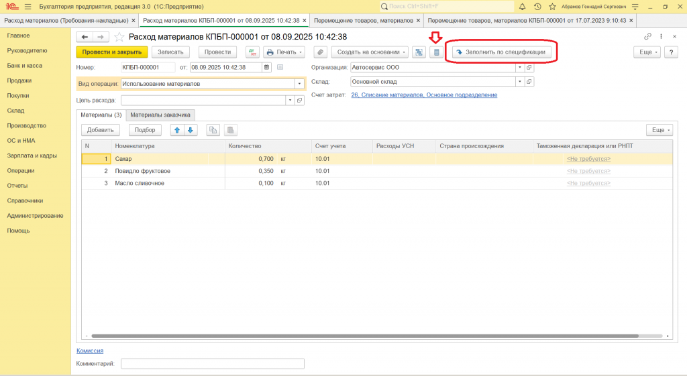
Task: Click the Номер field КПБП-000001
Action: (x=148, y=68)
